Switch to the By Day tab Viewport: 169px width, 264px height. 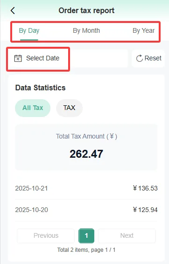29,31
